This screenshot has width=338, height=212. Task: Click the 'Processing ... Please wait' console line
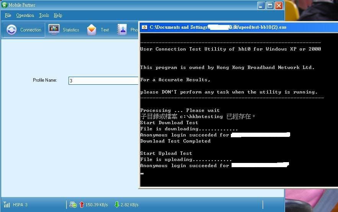tap(180, 110)
